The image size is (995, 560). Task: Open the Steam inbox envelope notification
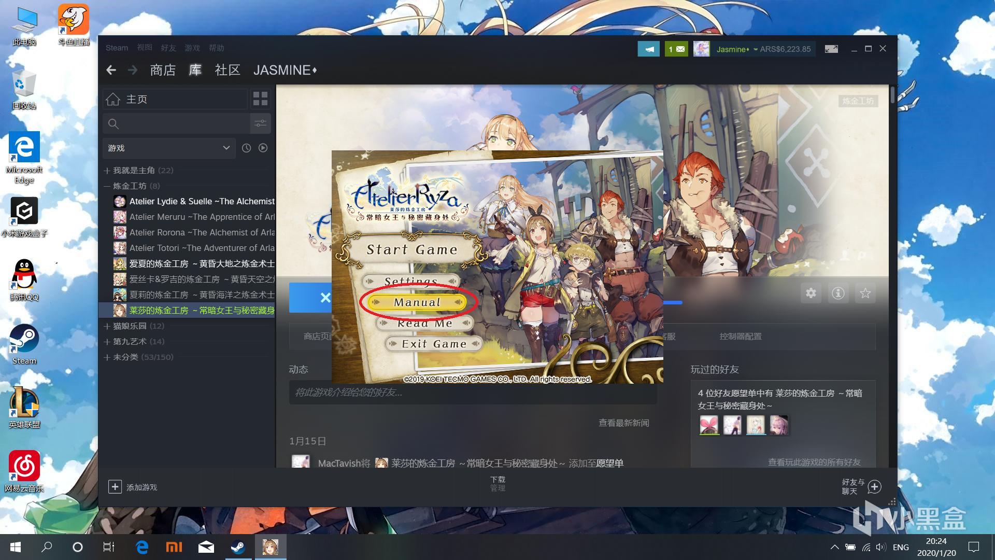(676, 49)
